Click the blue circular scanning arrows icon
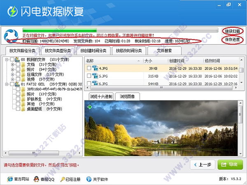 pyautogui.click(x=11, y=36)
